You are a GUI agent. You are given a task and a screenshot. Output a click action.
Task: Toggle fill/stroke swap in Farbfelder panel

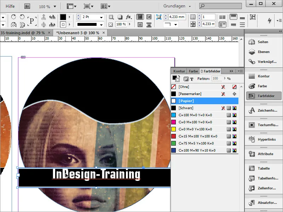pyautogui.click(x=179, y=76)
